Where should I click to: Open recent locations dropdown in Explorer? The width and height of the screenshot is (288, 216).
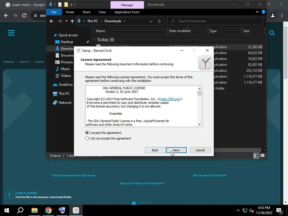pos(66,21)
